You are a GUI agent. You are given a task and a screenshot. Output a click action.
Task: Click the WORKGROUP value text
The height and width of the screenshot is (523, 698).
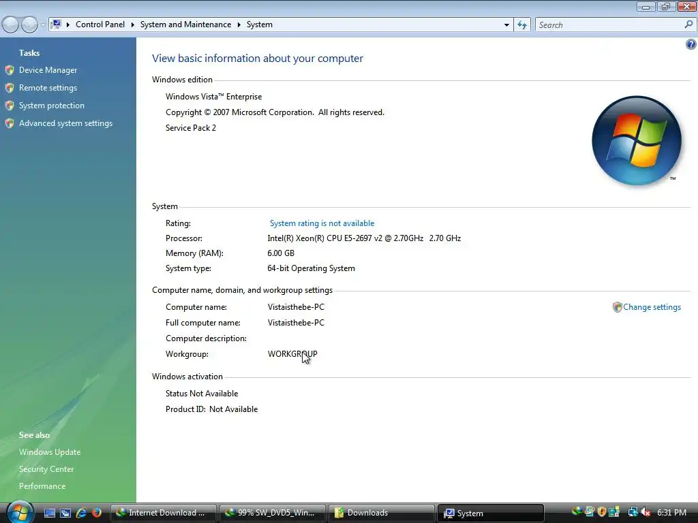tap(292, 354)
